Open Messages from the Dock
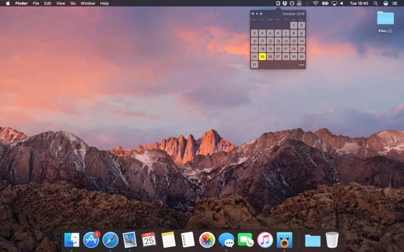The width and height of the screenshot is (404, 252). 226,240
